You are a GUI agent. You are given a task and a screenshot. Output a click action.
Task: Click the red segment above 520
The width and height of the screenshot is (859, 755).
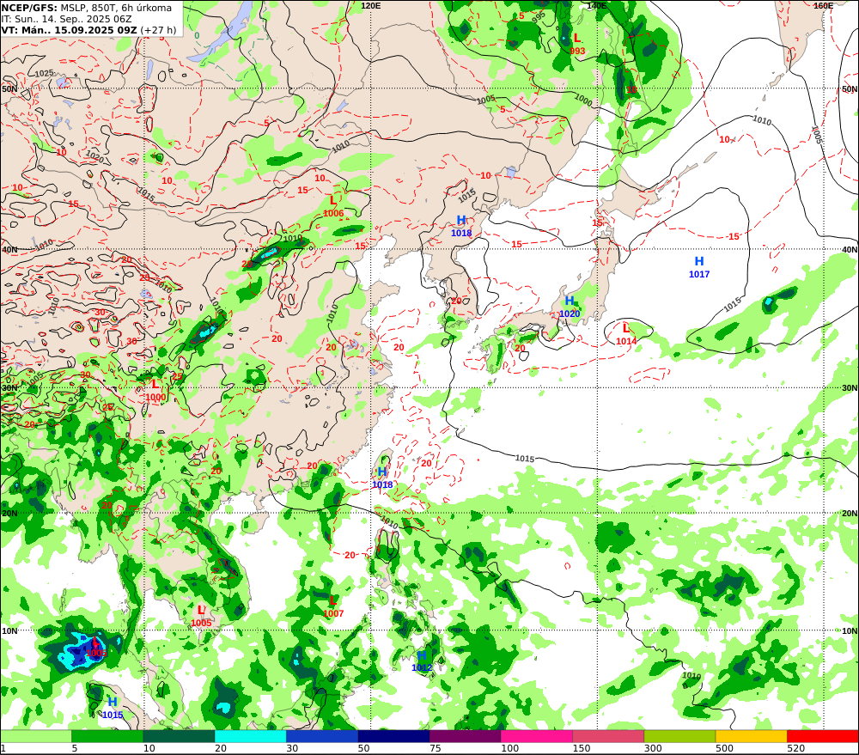coord(823,736)
